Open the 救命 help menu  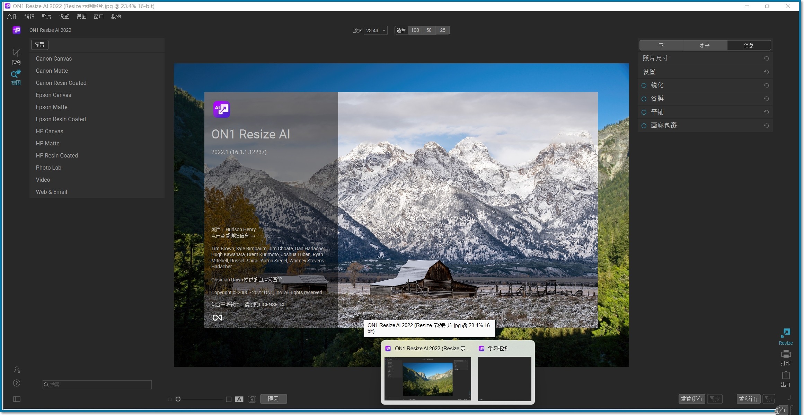[116, 16]
